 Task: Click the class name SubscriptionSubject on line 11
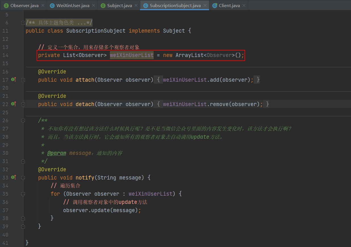[x=96, y=31]
